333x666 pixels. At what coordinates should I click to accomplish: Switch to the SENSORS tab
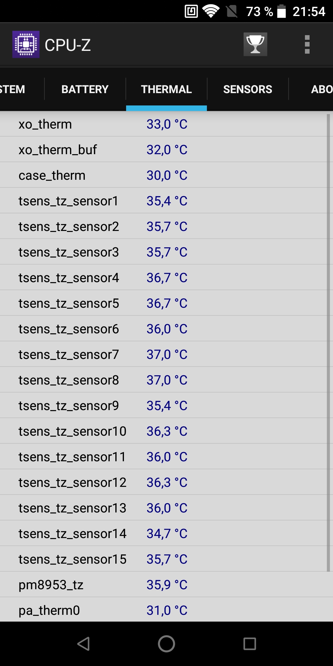coord(248,89)
